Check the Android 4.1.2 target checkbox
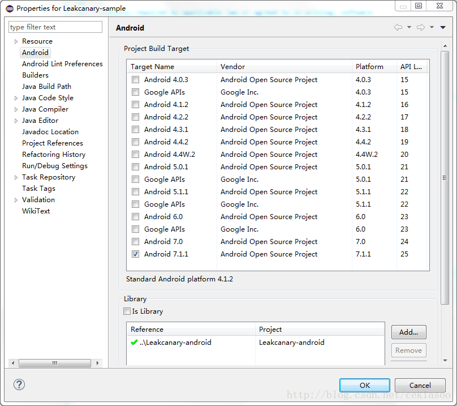Image resolution: width=457 pixels, height=406 pixels. click(135, 105)
